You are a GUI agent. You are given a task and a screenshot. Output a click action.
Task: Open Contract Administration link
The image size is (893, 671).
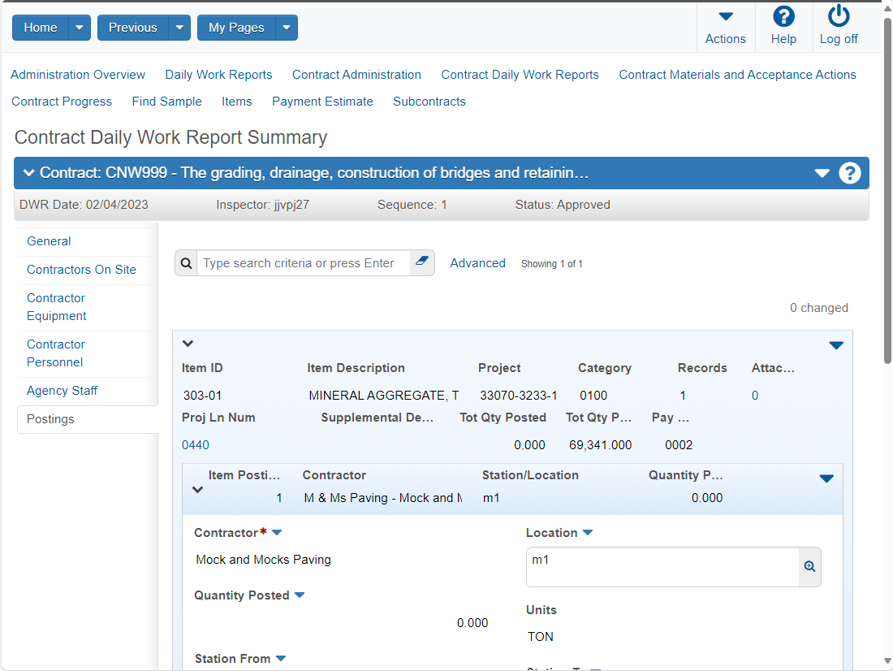pyautogui.click(x=356, y=75)
